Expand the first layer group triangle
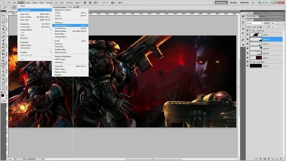 (251, 31)
